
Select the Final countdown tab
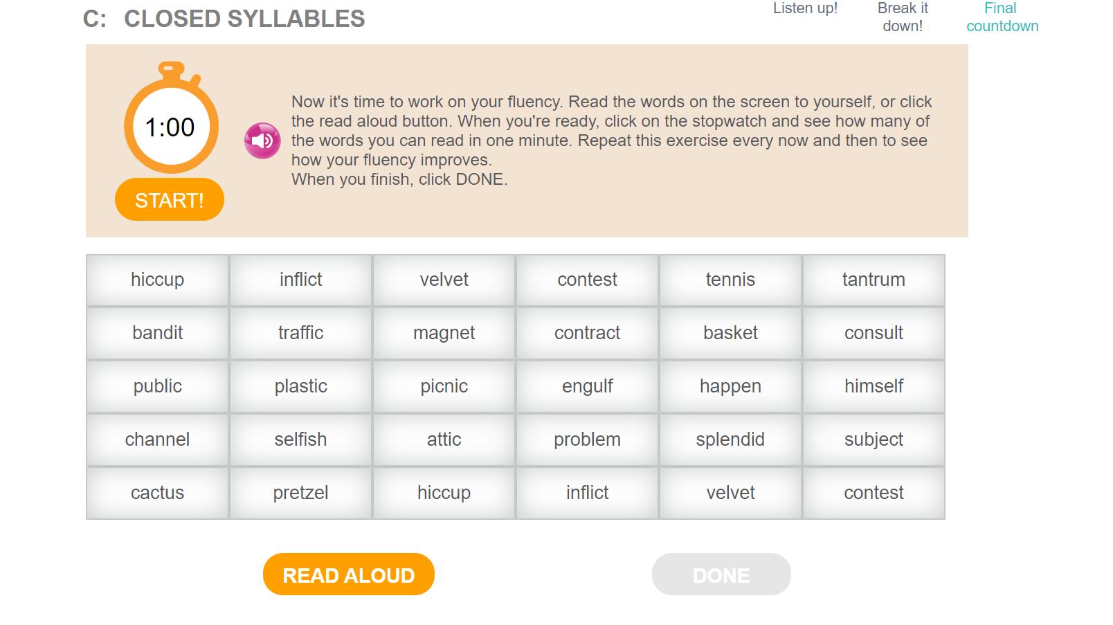pyautogui.click(x=1002, y=17)
